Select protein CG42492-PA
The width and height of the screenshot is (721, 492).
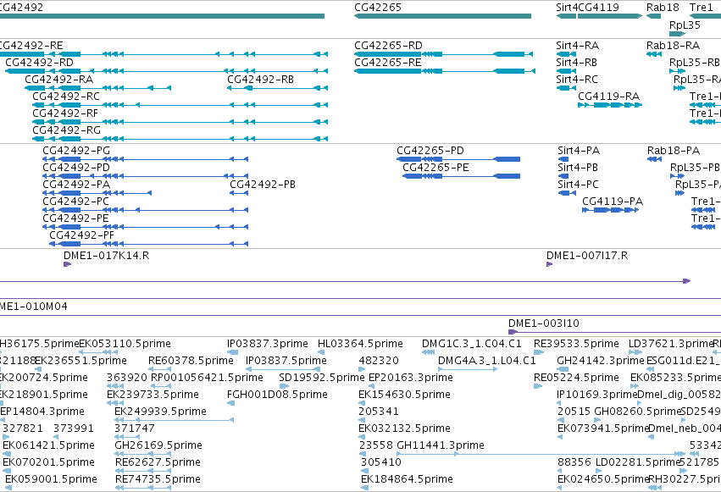point(97,193)
